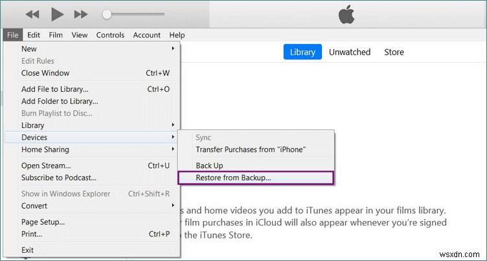Viewport: 487px width, 261px height.
Task: Expand the Library submenu
Action: 91,125
